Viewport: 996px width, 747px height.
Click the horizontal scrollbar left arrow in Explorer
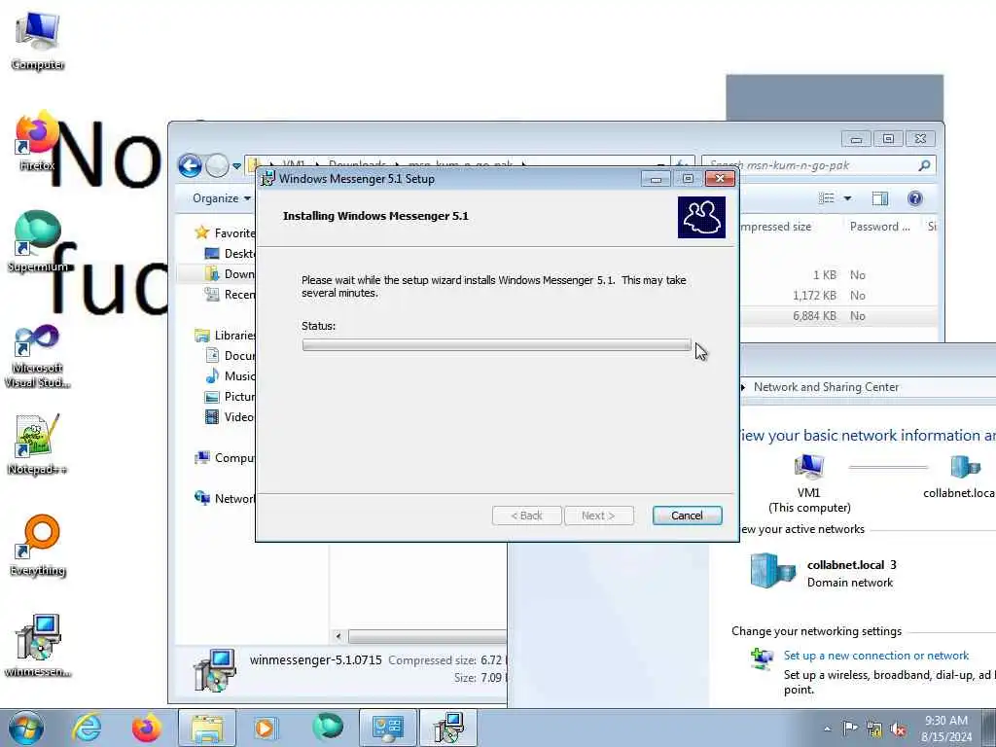[338, 636]
